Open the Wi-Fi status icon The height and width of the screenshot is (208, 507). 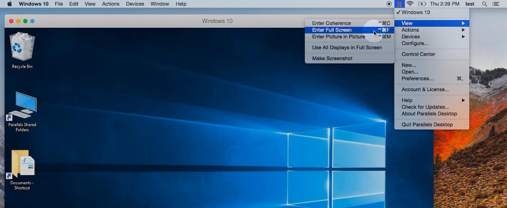(410, 4)
